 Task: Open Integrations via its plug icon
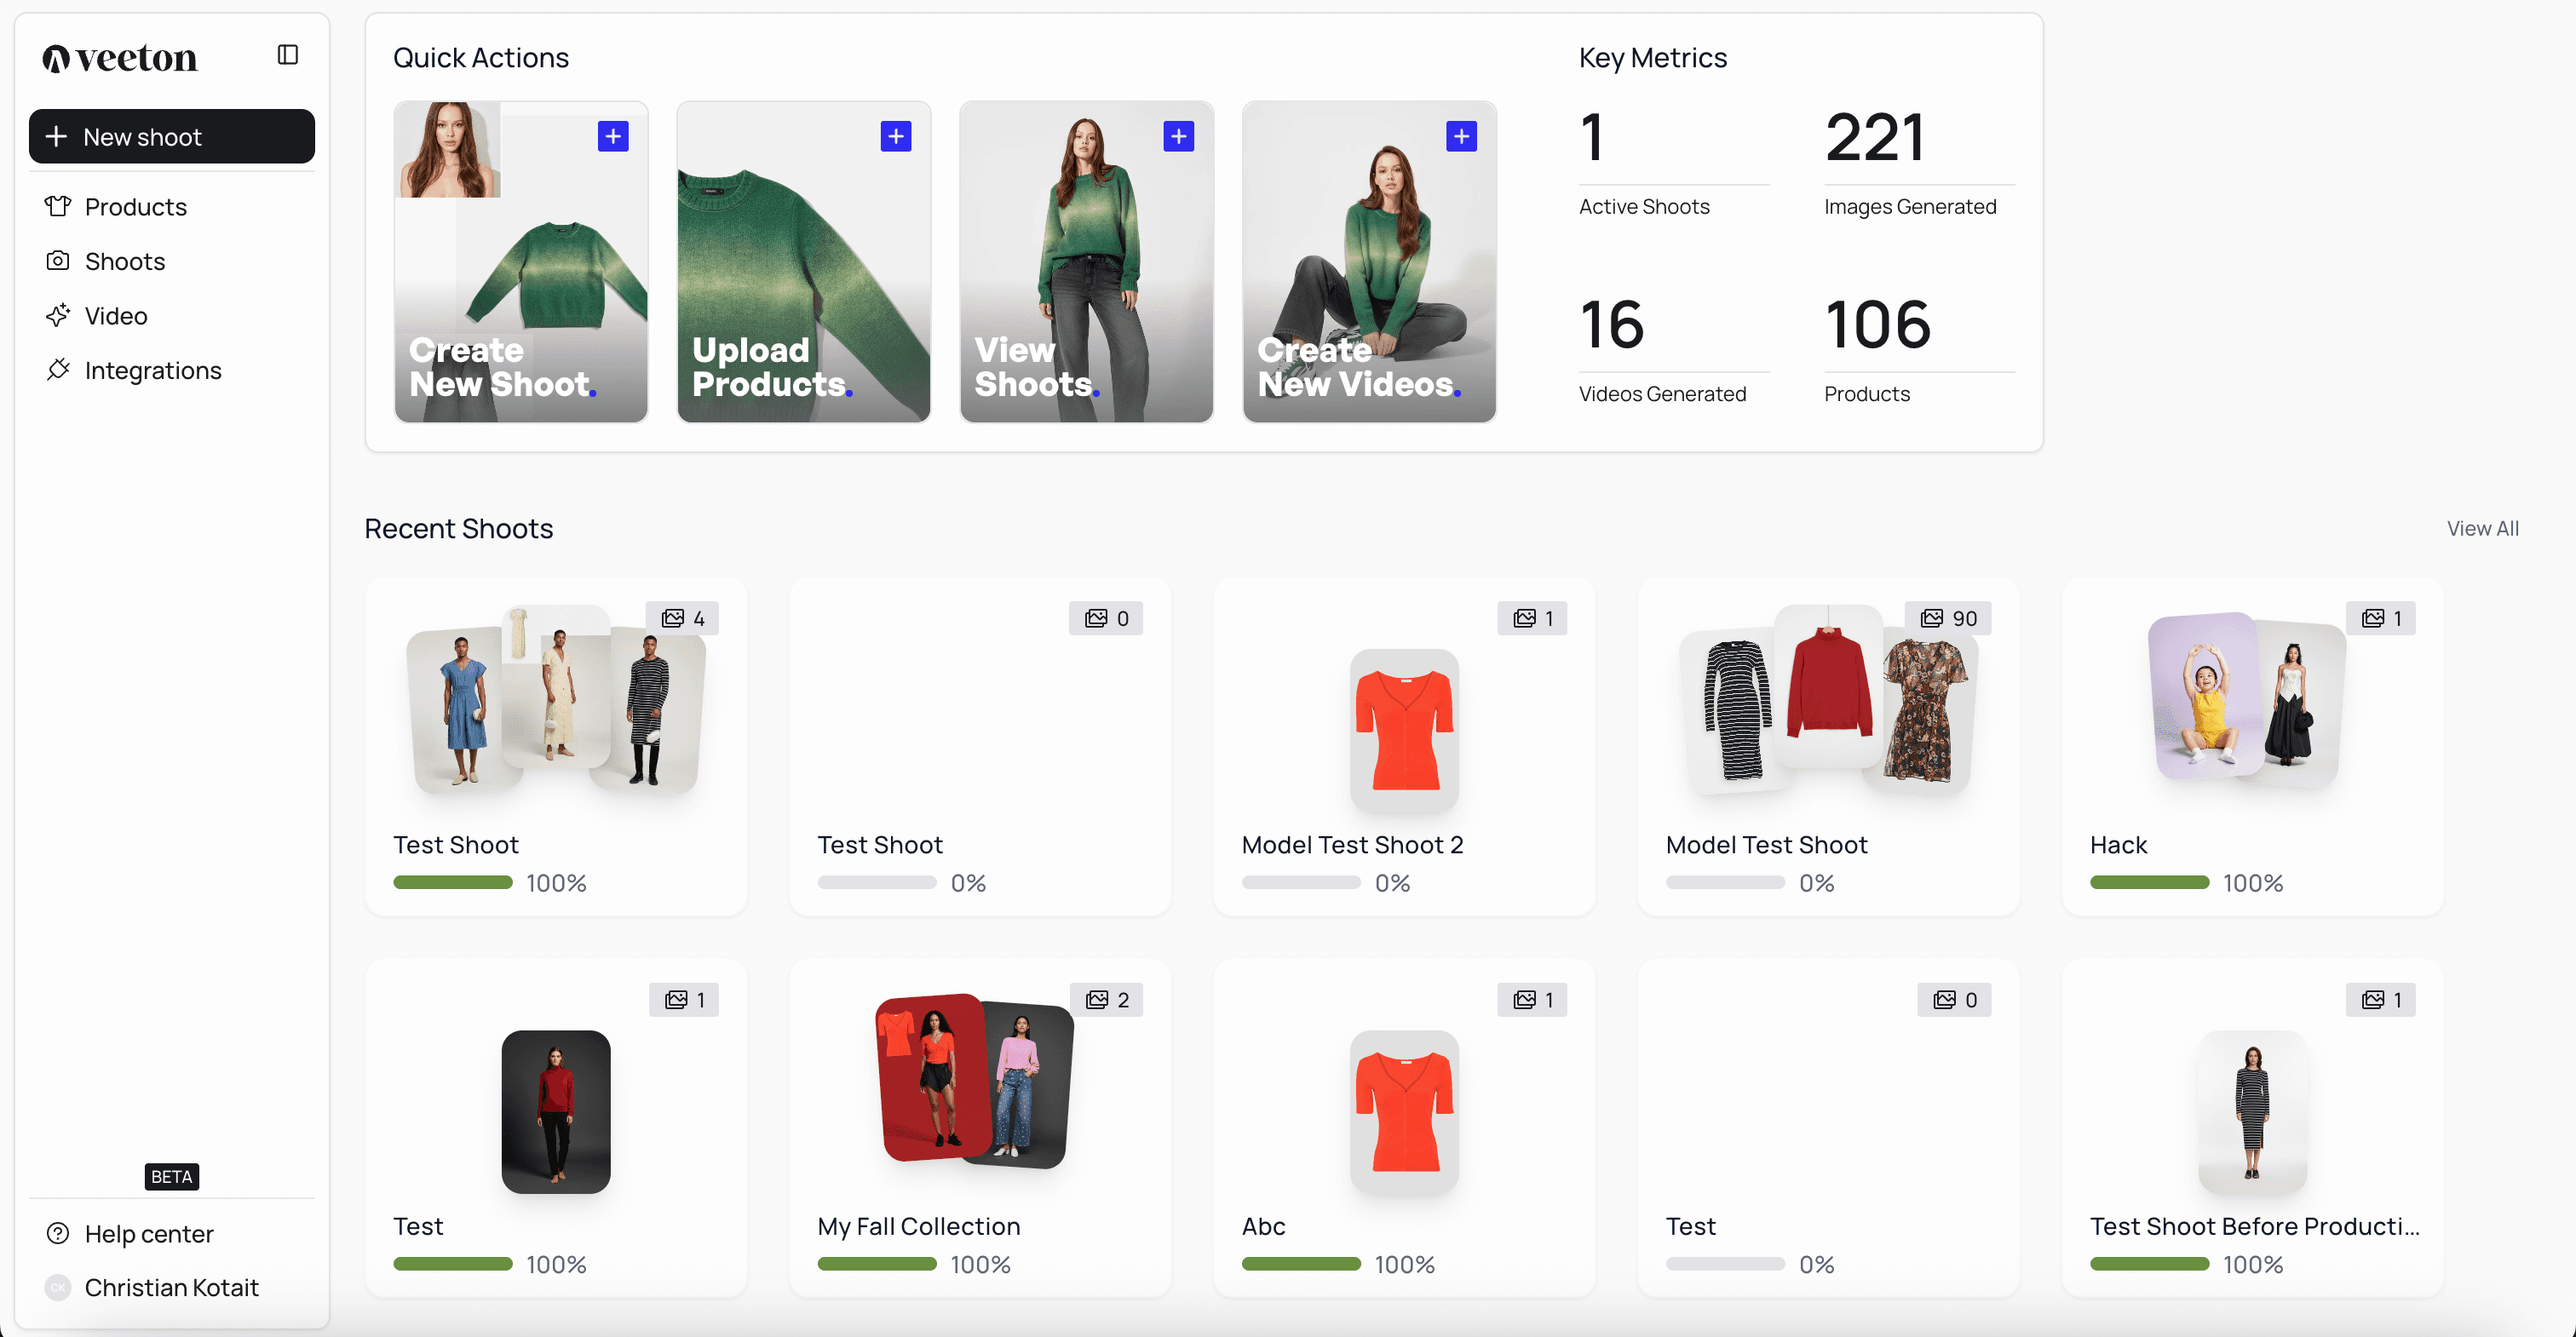click(59, 370)
